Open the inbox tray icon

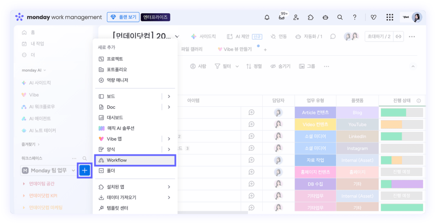coord(281,17)
